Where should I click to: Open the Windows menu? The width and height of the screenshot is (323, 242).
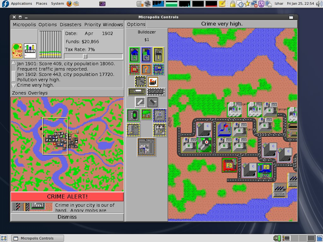113,25
